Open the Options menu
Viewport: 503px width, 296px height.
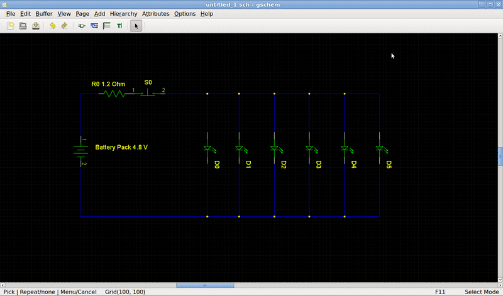click(x=185, y=14)
